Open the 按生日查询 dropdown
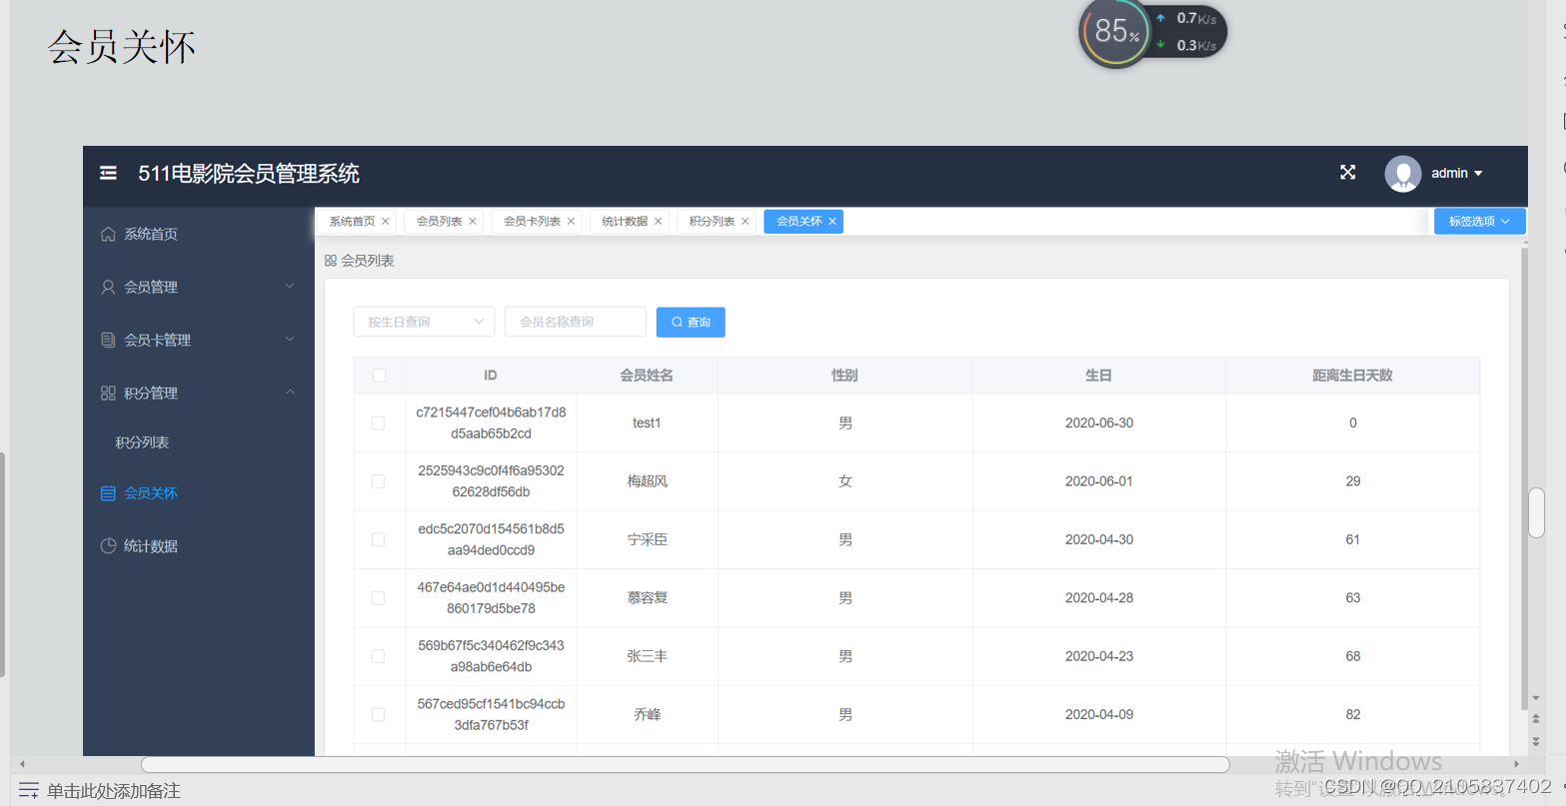 coord(424,322)
